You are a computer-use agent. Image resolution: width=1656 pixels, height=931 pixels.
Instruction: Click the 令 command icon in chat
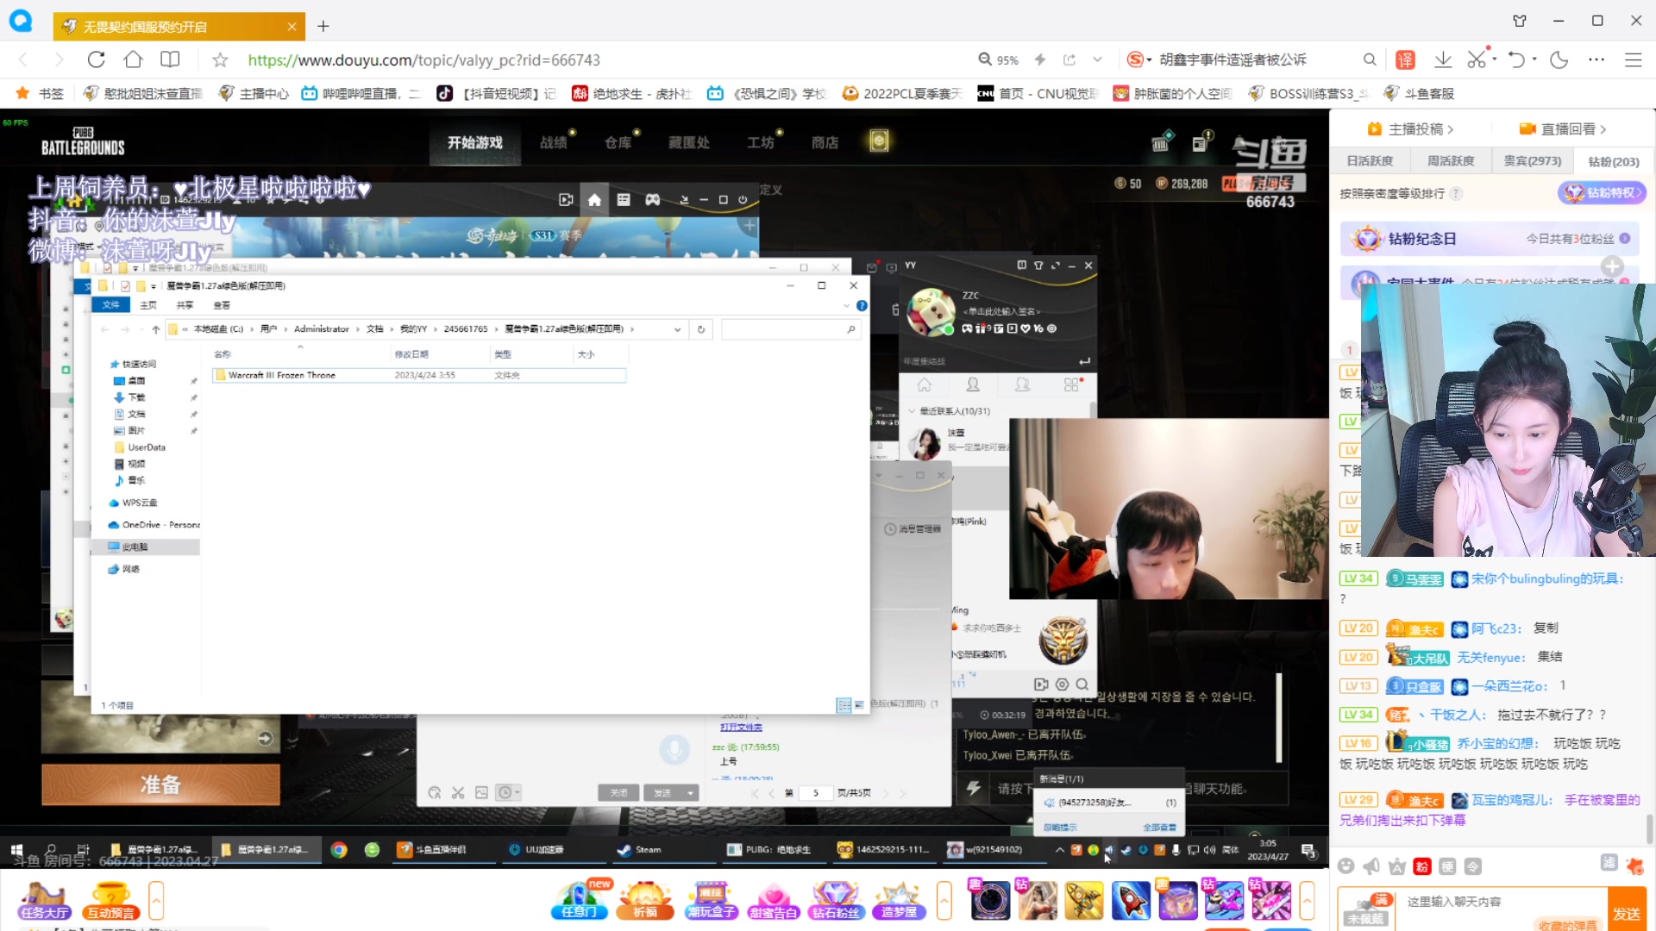click(1473, 866)
